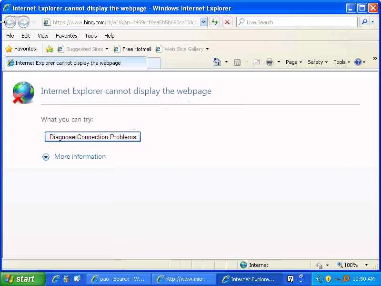Screen dimensions: 381x286
Task: Click the taskbar help question mark icon
Action: coord(290,279)
